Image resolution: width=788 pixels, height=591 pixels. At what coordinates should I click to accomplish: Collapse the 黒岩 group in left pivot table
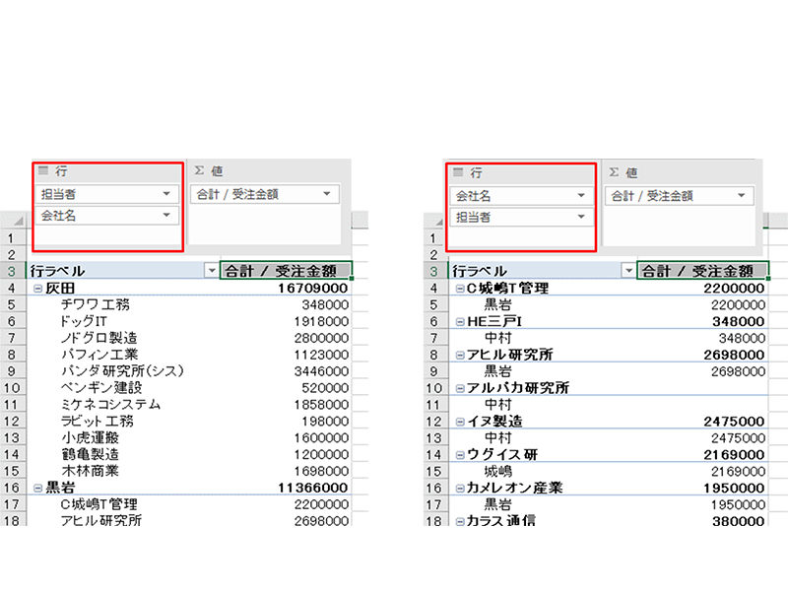[38, 487]
